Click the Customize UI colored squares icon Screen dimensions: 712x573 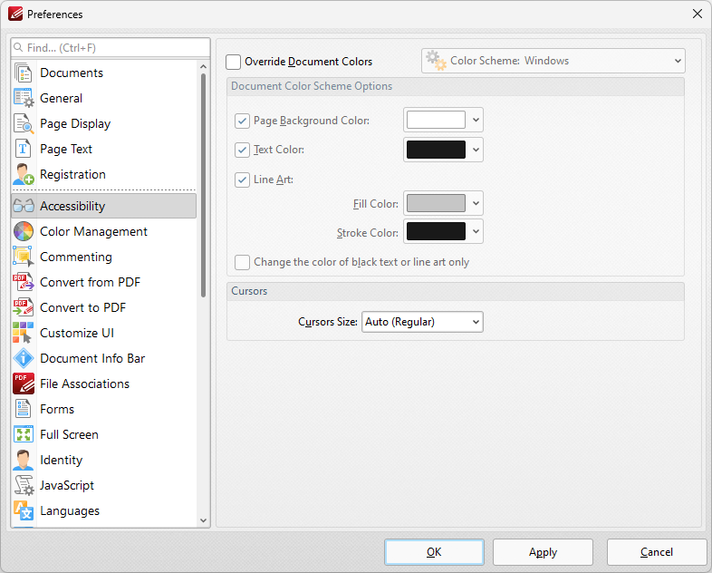(x=24, y=333)
